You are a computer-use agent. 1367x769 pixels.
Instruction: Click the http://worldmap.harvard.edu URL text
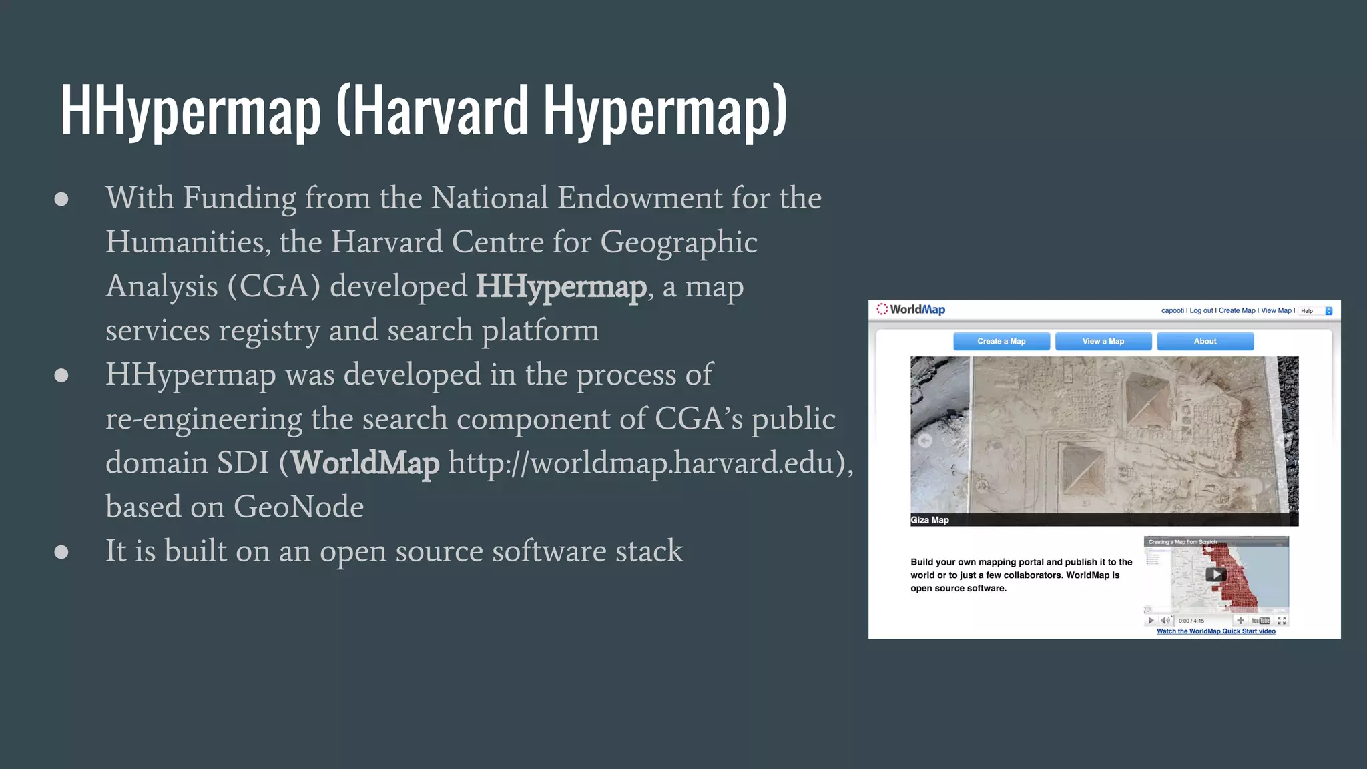point(641,463)
